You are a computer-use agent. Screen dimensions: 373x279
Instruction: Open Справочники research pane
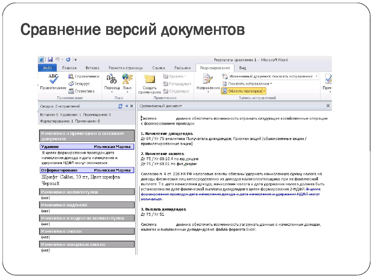tap(84, 76)
